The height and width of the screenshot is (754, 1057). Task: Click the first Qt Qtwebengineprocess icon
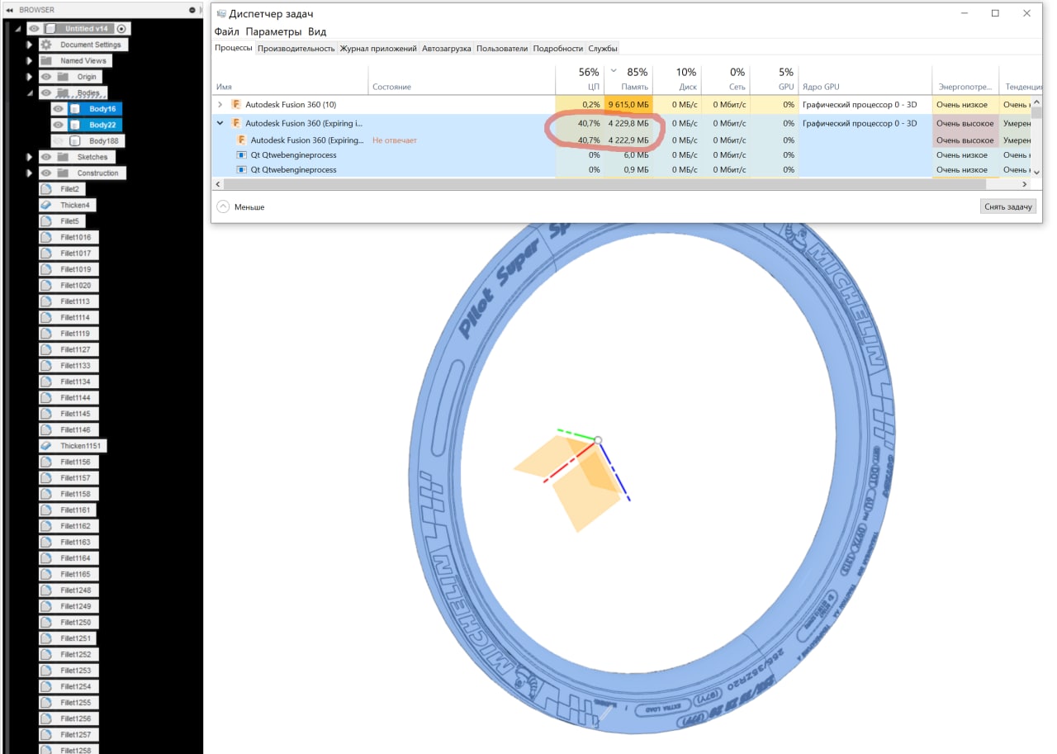[242, 155]
